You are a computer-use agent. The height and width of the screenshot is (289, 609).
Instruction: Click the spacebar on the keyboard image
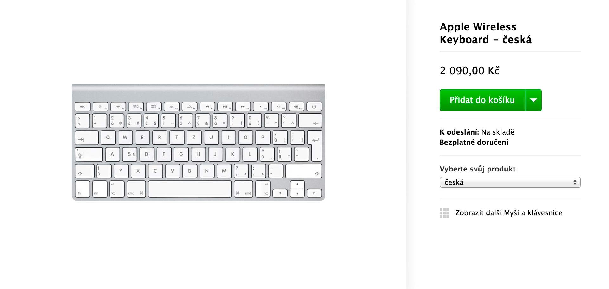189,189
